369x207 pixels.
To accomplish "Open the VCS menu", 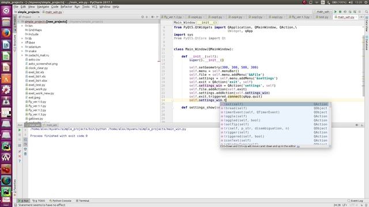I will point(95,7).
